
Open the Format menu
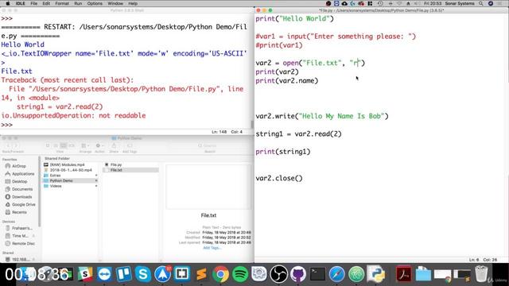(62, 3)
